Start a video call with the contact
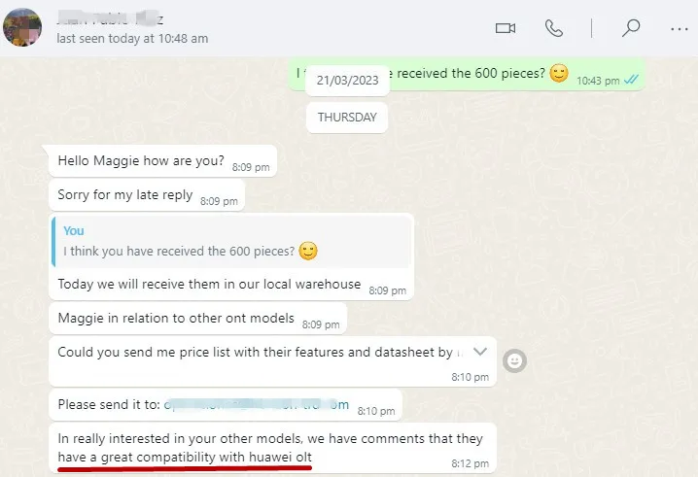 pyautogui.click(x=506, y=28)
